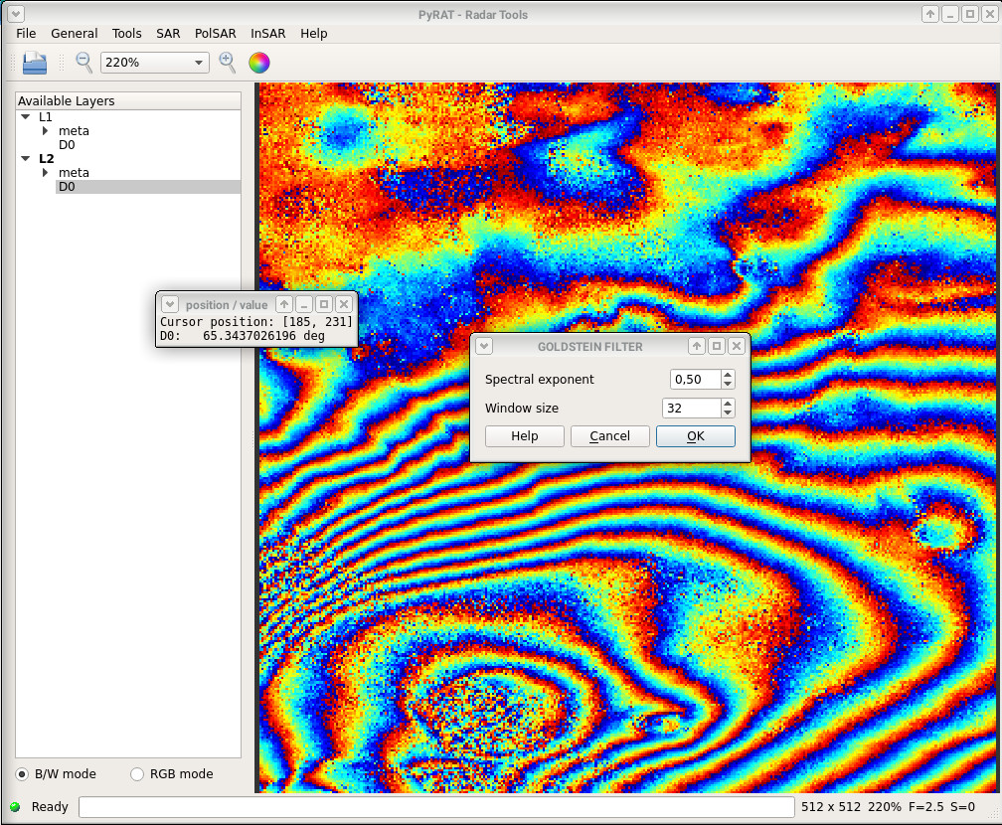Click Cancel in Goldstein Filter dialog
This screenshot has height=825, width=1002.
[609, 435]
